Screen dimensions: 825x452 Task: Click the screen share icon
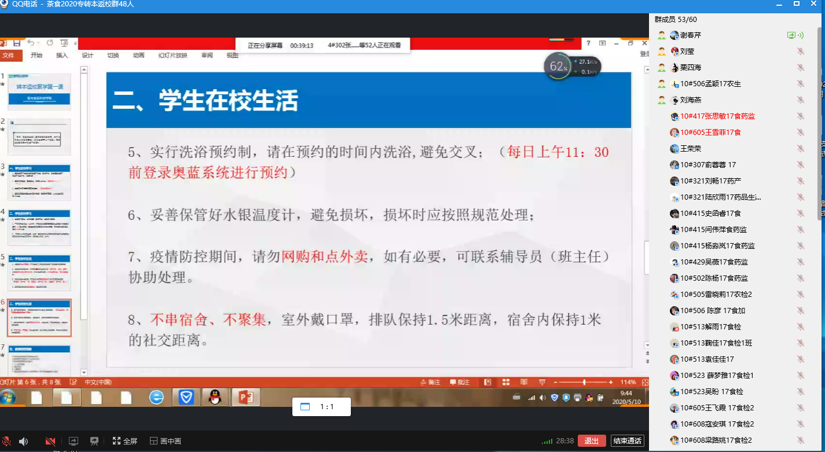point(74,441)
